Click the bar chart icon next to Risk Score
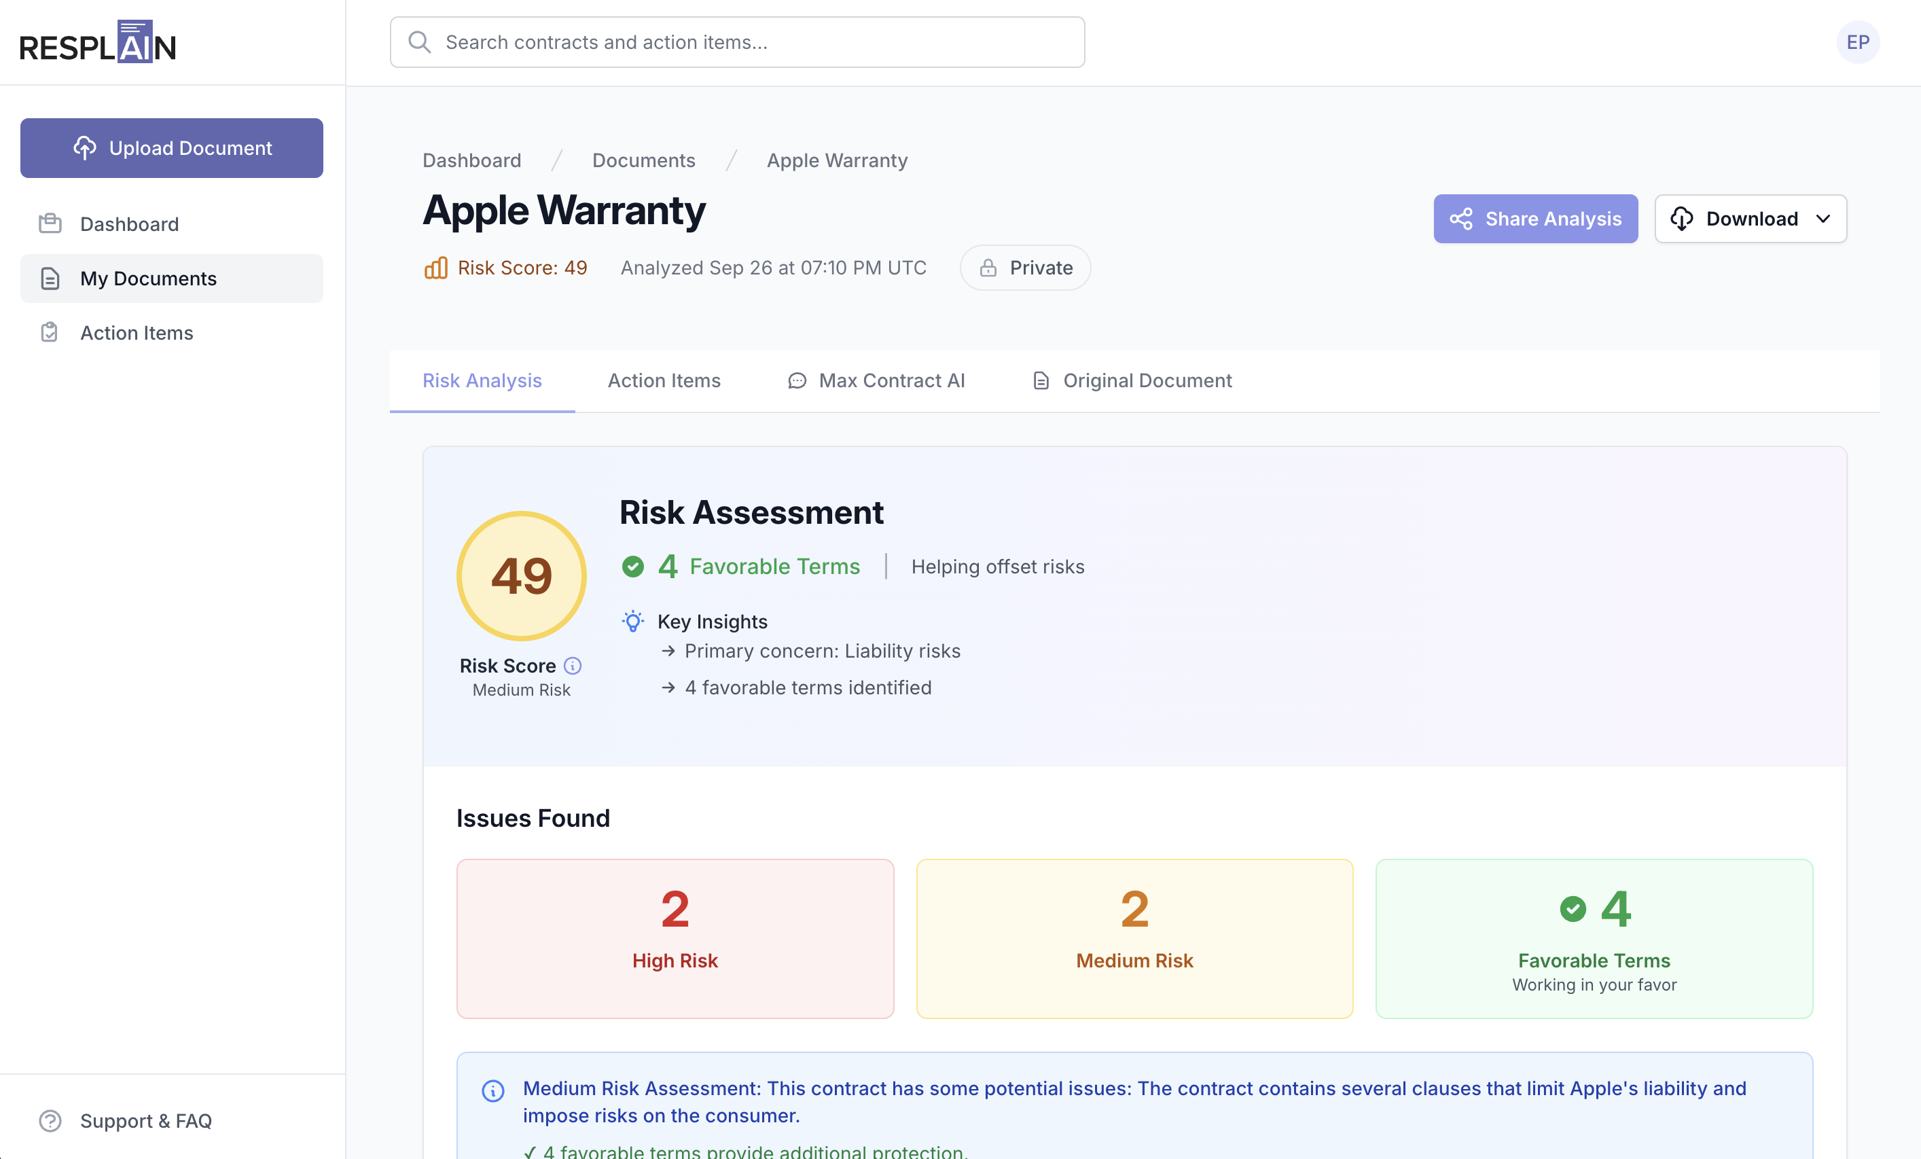The width and height of the screenshot is (1921, 1159). click(x=436, y=268)
